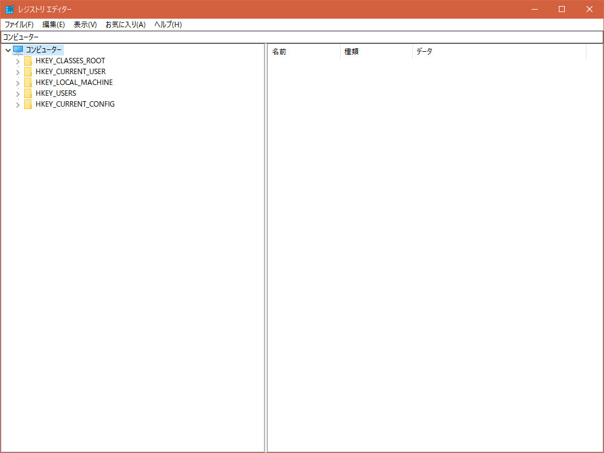This screenshot has height=453, width=604.
Task: Click the HKEY_CLASSES_ROOT folder icon
Action: 28,61
